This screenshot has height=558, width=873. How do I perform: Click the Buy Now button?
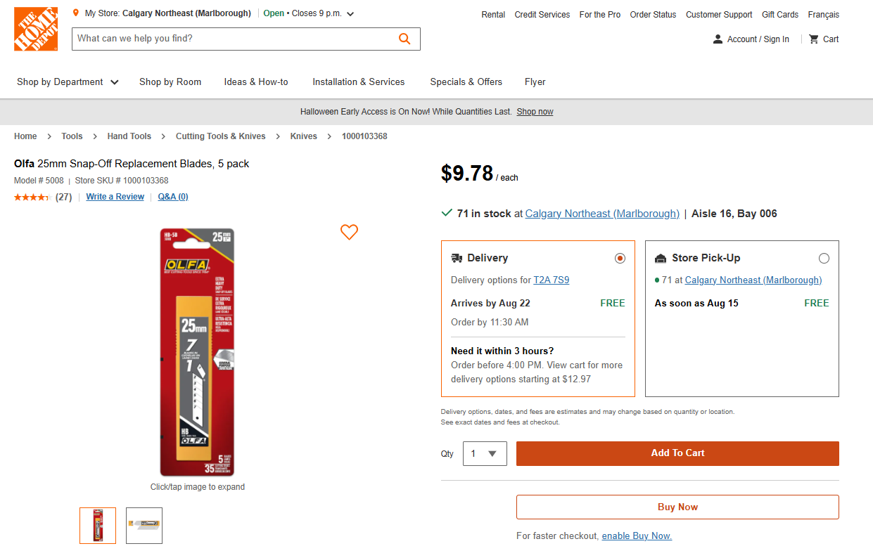click(677, 507)
